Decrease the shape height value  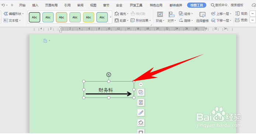click(x=253, y=14)
